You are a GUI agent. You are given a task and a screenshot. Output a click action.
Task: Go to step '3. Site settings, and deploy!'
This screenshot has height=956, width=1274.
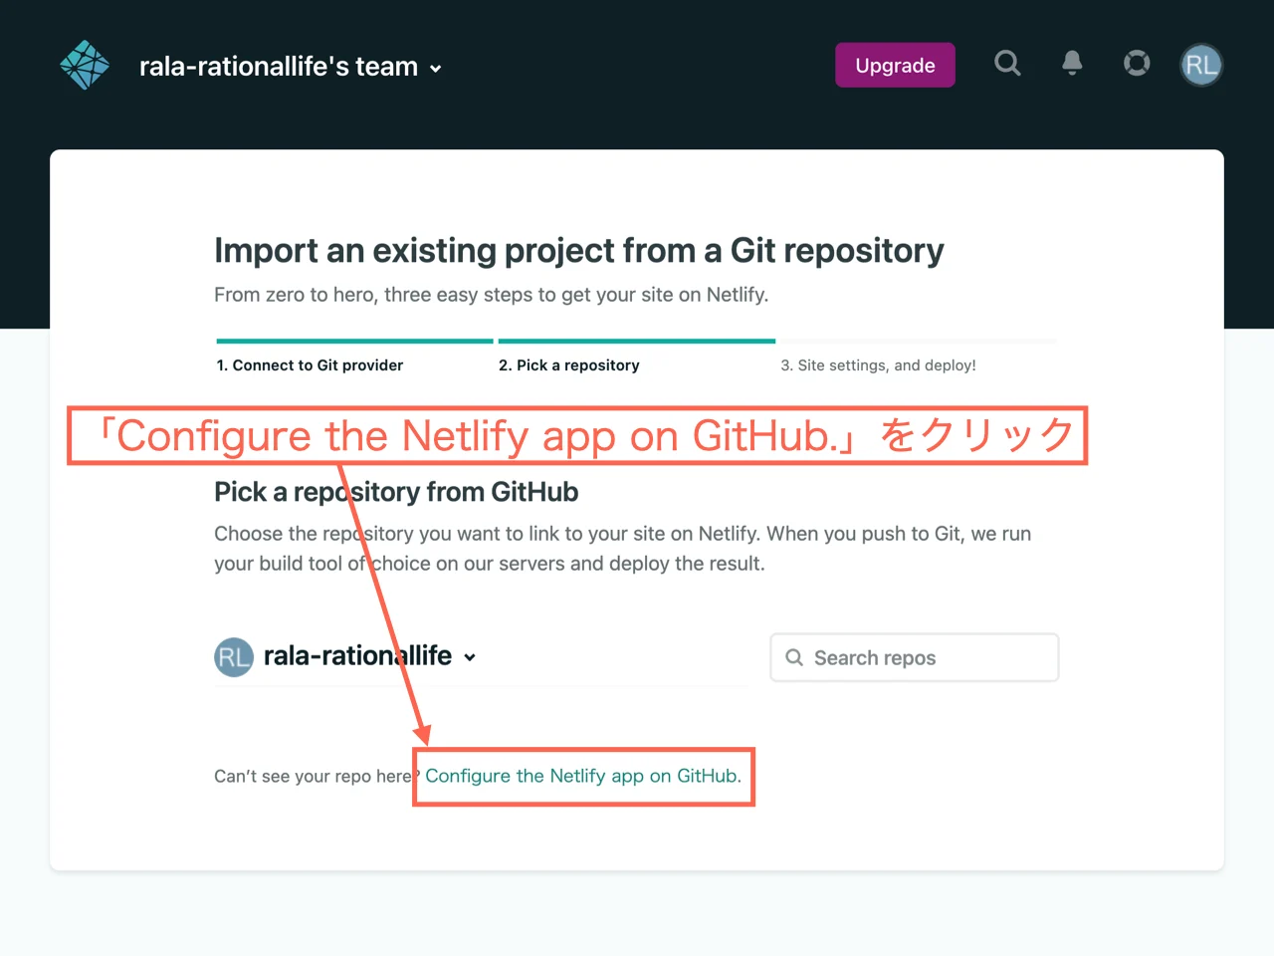coord(878,364)
